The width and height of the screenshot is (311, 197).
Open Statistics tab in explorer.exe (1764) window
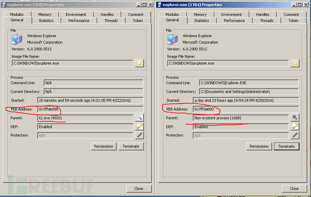(201, 21)
